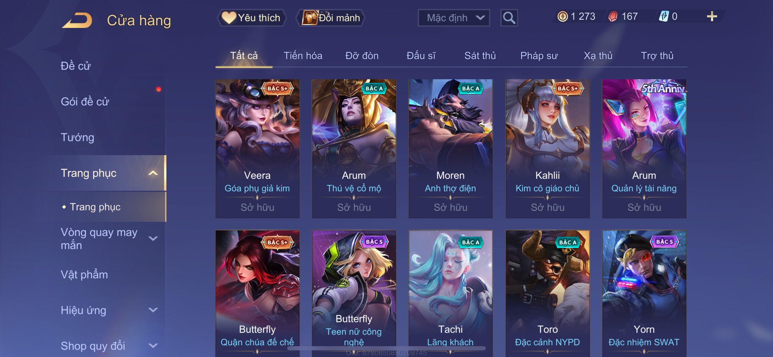Click the blue voucher ticket icon
Viewport: 773px width, 357px height.
[x=663, y=16]
